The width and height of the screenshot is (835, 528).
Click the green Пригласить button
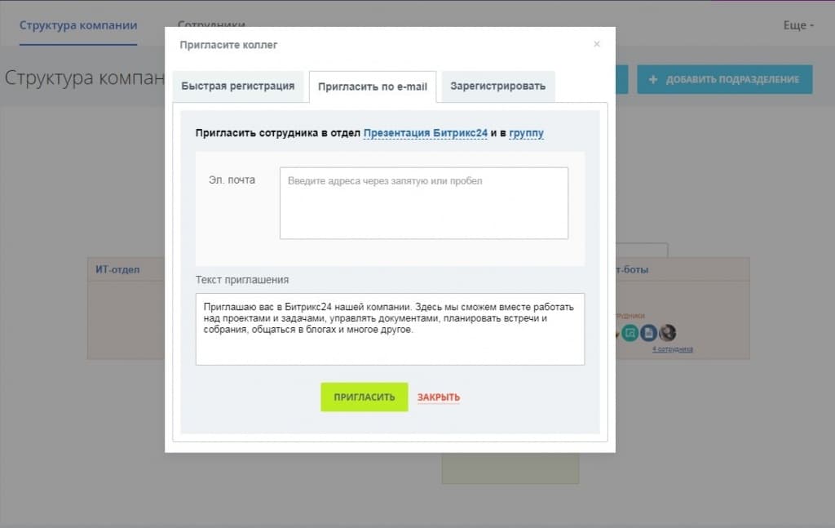coord(364,397)
